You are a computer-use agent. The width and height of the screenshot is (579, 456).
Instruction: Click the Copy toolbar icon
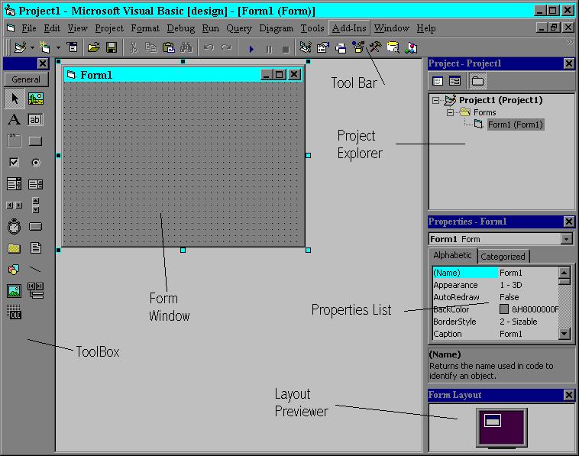[x=151, y=47]
